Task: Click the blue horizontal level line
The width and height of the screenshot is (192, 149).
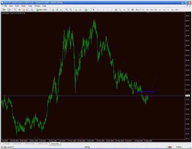Action: (x=145, y=92)
